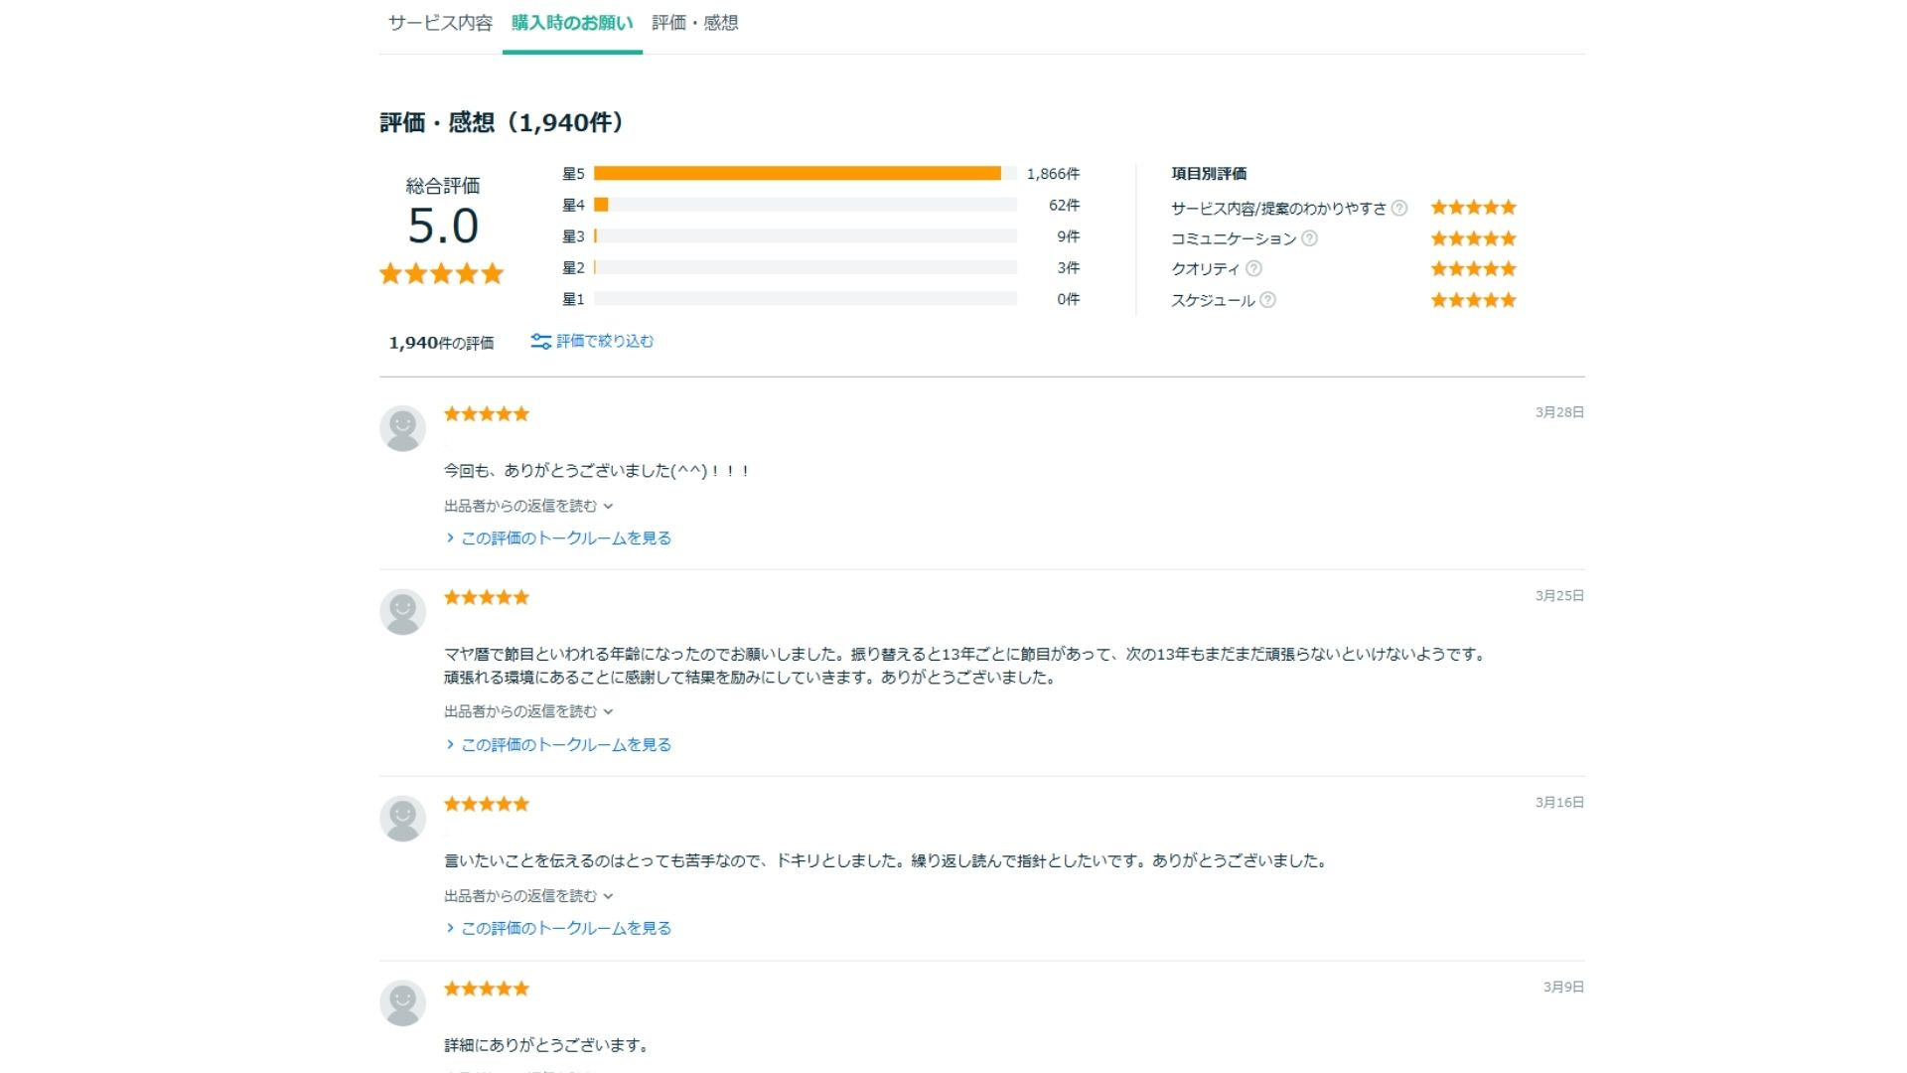Viewport: 1907px width, 1073px height.
Task: Click help icon beside サービス内容/提案のわかりやすさ
Action: click(1399, 208)
